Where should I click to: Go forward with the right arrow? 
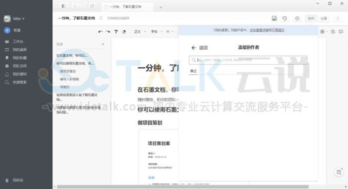point(82,6)
